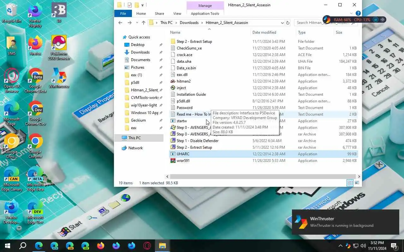Open Firefox Developer Edition desktop icon
404x252 pixels.
click(x=12, y=212)
